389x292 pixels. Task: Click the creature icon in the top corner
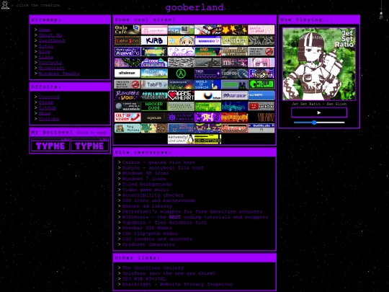[5, 5]
